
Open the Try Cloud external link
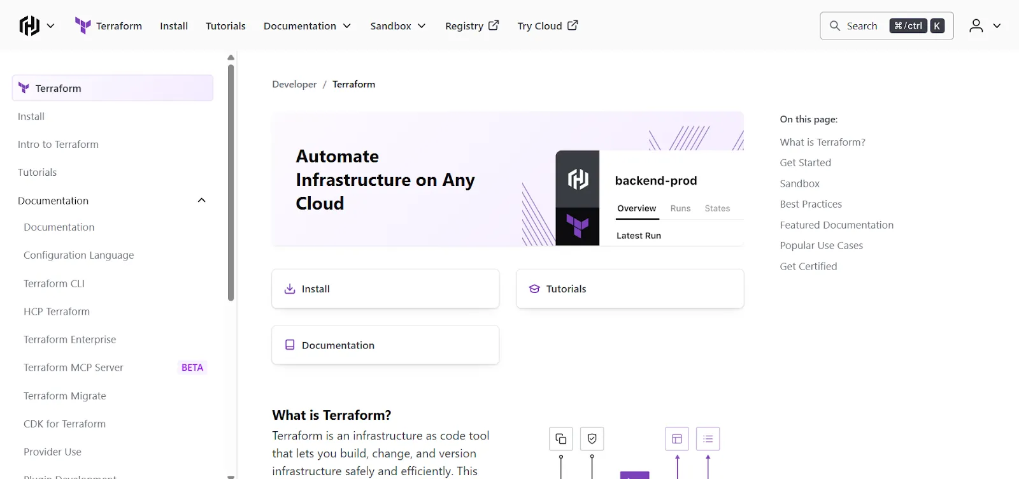point(548,26)
